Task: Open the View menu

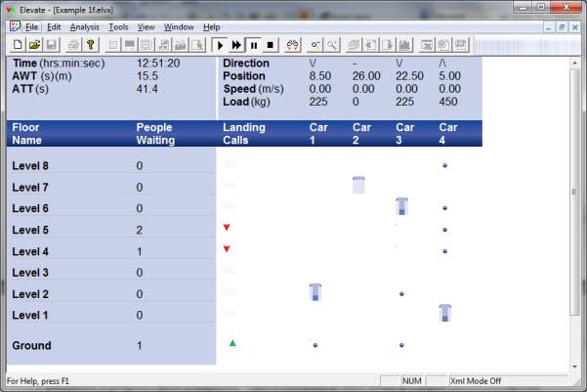Action: pyautogui.click(x=146, y=26)
